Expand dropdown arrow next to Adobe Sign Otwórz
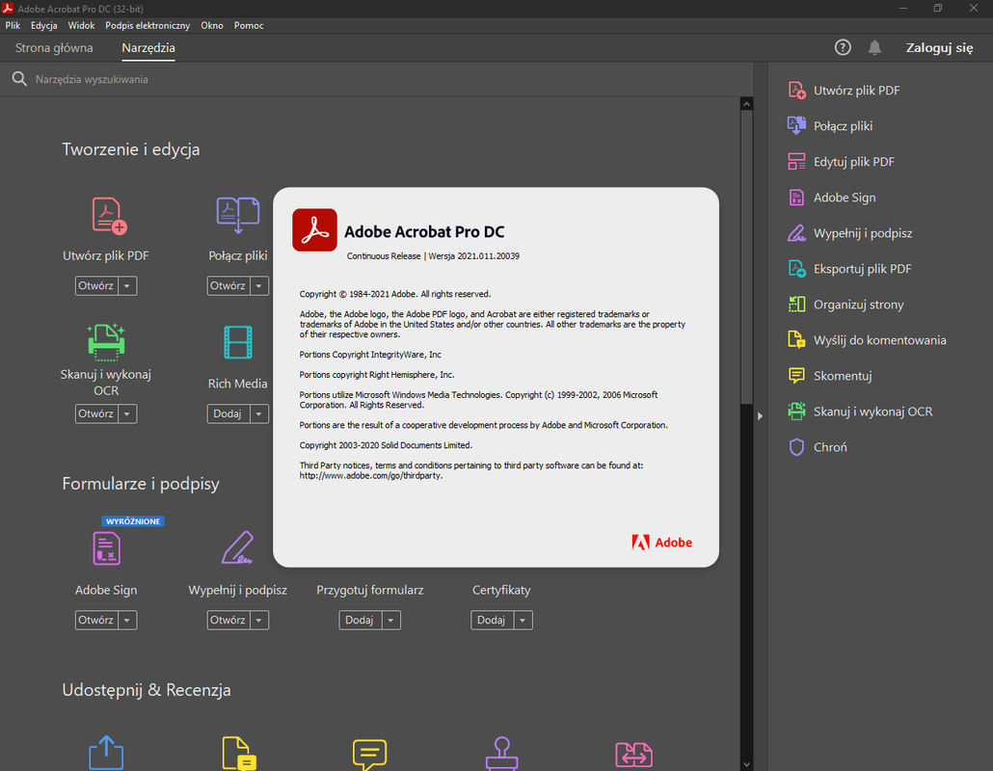This screenshot has height=771, width=993. coord(127,621)
